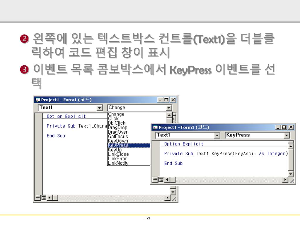
Task: Click Text1_KeyPress Sub declaration line
Action: tap(226, 154)
